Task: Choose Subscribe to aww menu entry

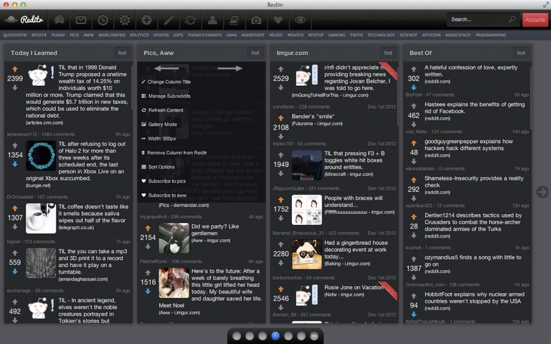Action: [x=164, y=195]
